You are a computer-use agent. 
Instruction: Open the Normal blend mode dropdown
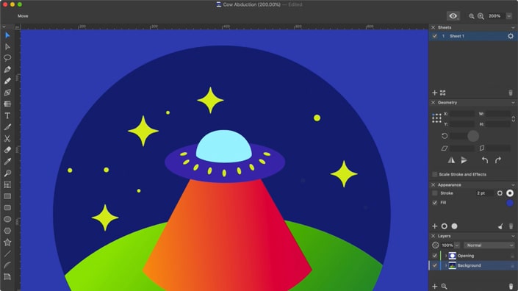pos(489,245)
